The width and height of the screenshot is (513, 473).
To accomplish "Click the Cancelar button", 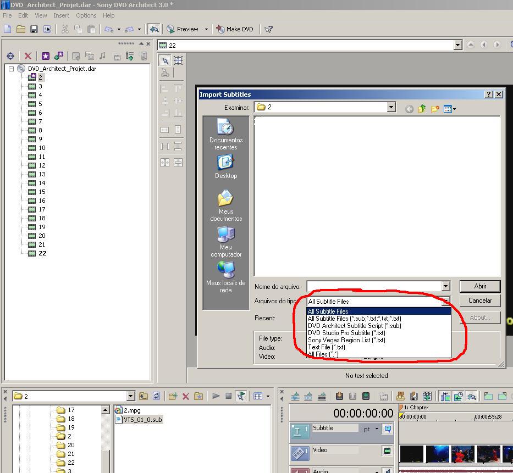I will tap(480, 301).
